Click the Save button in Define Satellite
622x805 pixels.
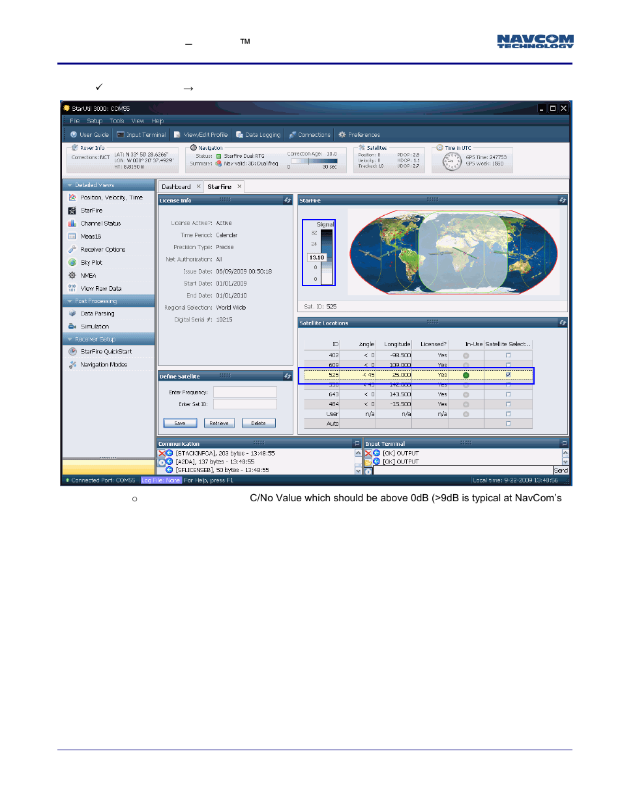(x=180, y=423)
